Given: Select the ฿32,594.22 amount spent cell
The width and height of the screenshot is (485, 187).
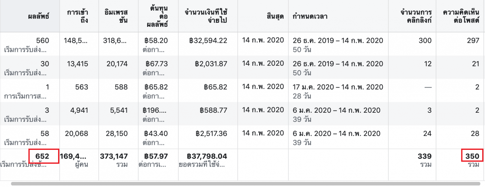Looking at the screenshot, I should coord(208,41).
